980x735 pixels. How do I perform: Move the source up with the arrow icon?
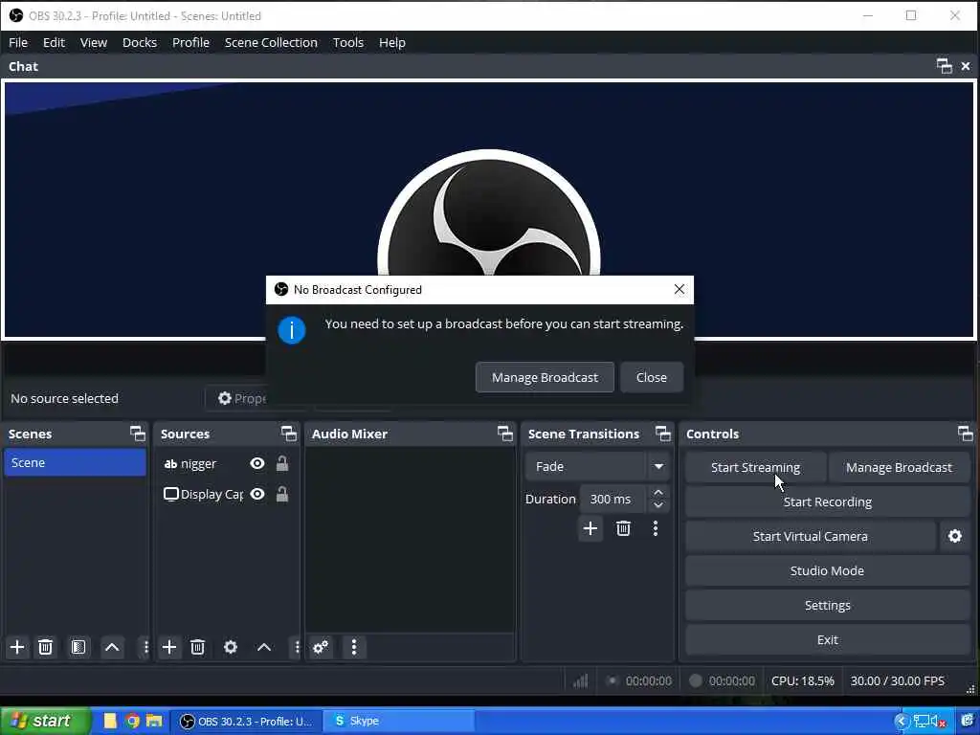264,647
